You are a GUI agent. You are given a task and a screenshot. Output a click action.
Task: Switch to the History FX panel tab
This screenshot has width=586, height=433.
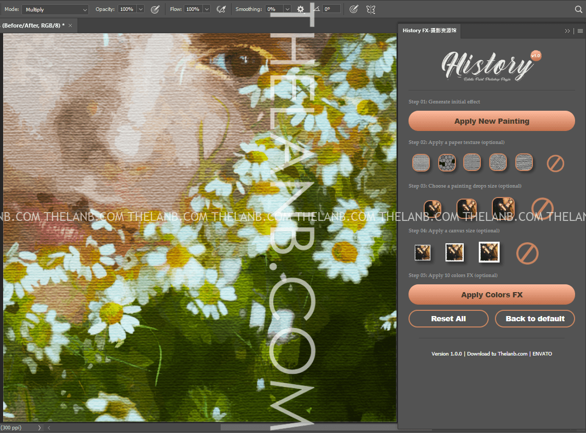pos(429,31)
